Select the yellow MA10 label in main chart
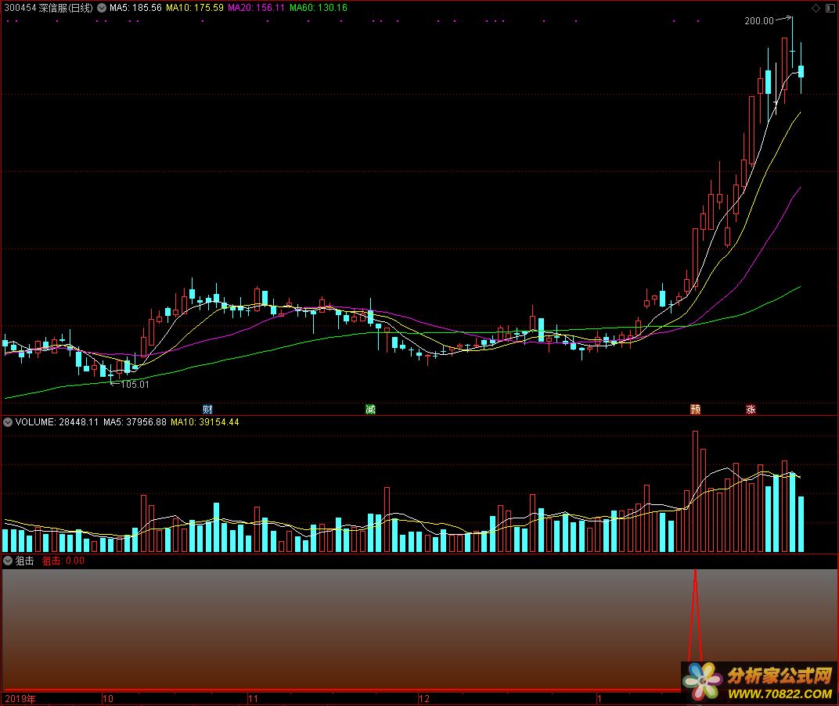The image size is (839, 706). point(194,8)
